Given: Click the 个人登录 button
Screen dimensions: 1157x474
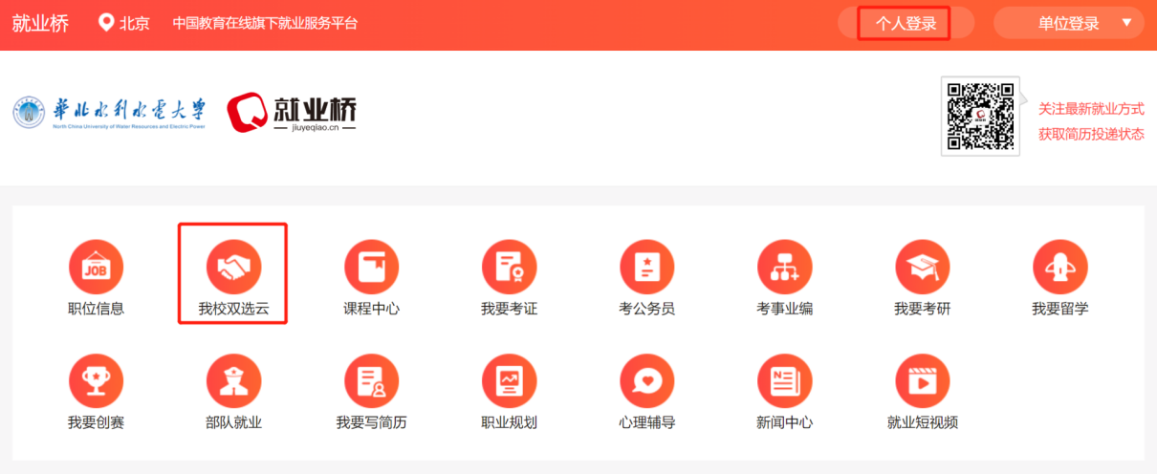Looking at the screenshot, I should 905,24.
